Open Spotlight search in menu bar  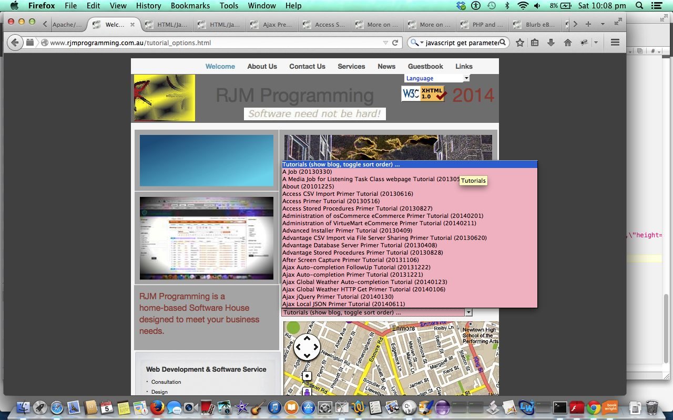coord(639,6)
